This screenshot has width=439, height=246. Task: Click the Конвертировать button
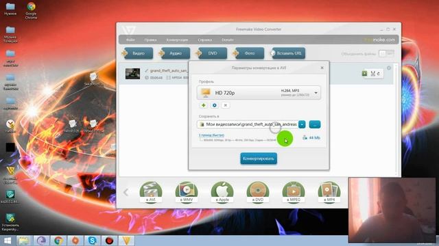[259, 159]
